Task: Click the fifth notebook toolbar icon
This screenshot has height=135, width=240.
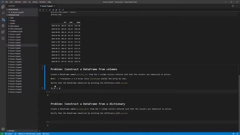Action: (x=53, y=10)
